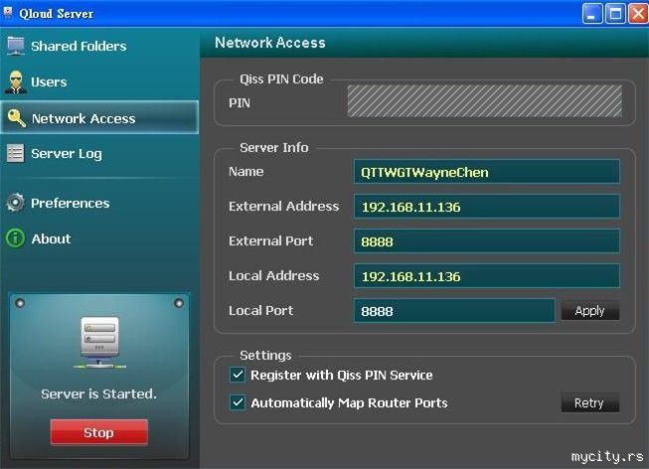
Task: Click the Preferences gear icon
Action: (x=15, y=203)
